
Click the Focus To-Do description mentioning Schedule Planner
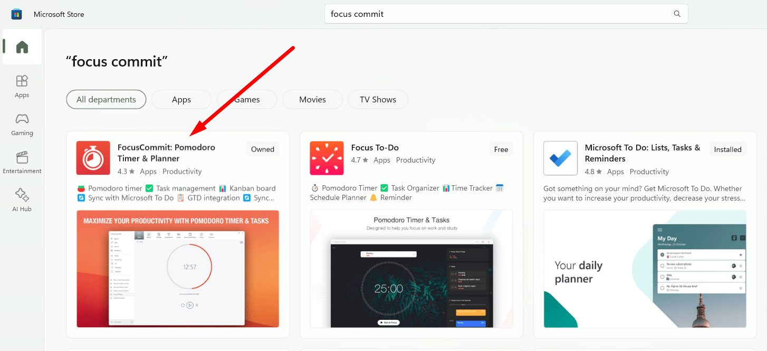pos(407,193)
